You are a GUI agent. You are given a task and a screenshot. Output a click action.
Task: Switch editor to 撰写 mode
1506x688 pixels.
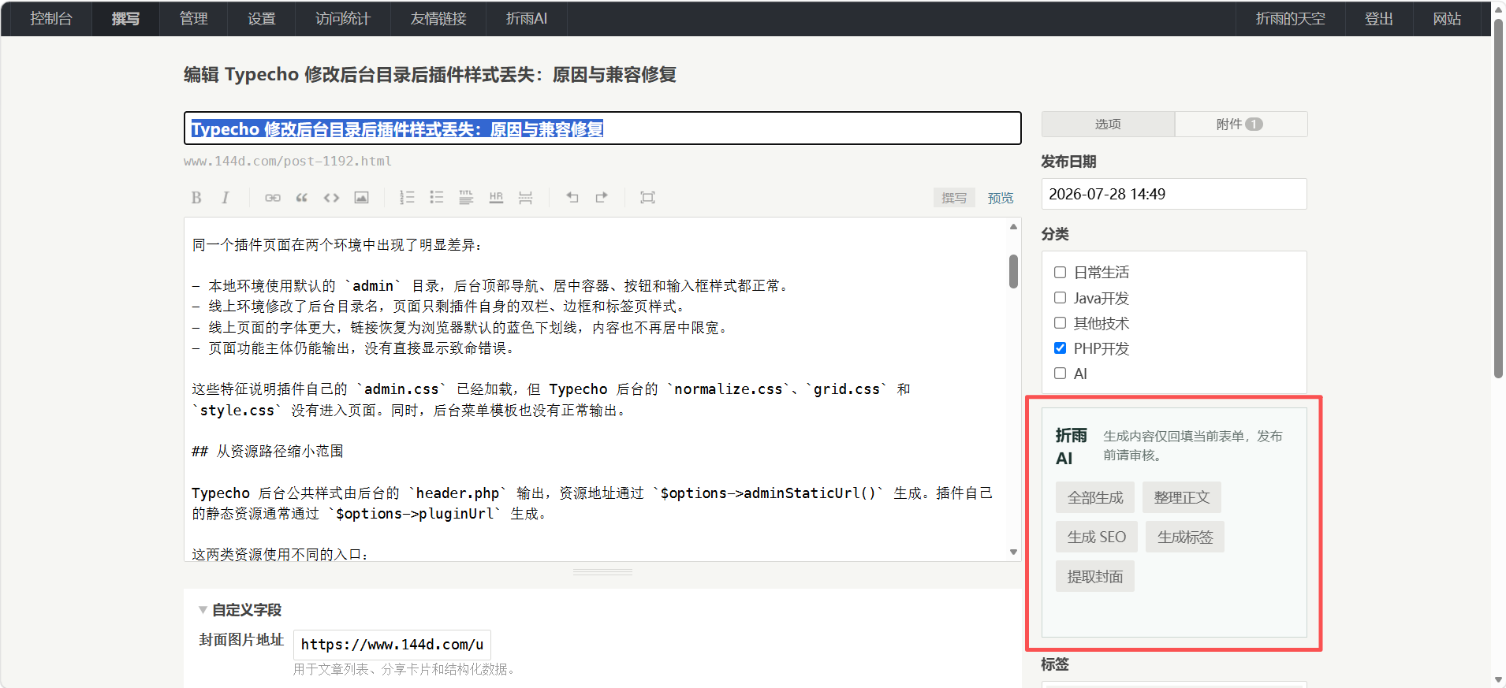coord(954,198)
